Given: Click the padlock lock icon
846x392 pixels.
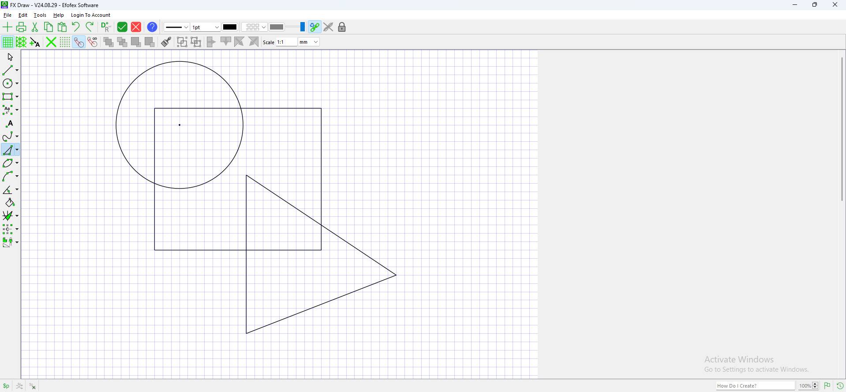Looking at the screenshot, I should click(342, 27).
